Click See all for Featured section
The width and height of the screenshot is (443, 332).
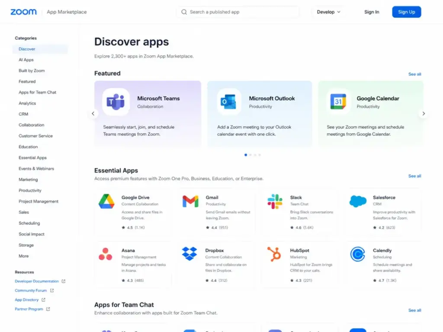point(414,74)
